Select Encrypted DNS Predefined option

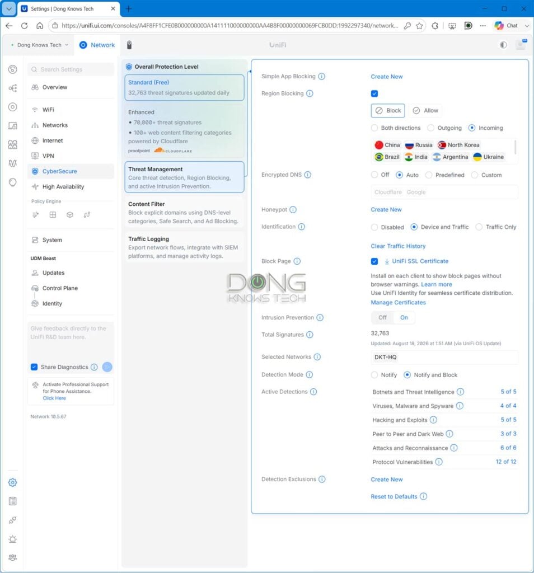[x=429, y=175]
